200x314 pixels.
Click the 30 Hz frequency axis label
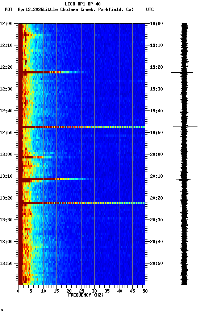coord(94,291)
